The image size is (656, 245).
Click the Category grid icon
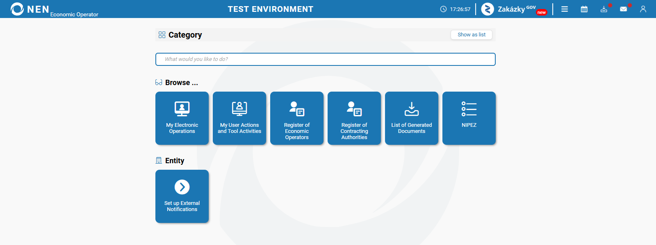coord(162,35)
